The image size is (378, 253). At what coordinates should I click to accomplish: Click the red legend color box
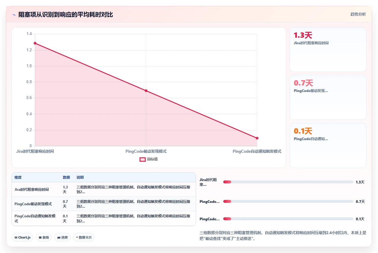(x=142, y=160)
